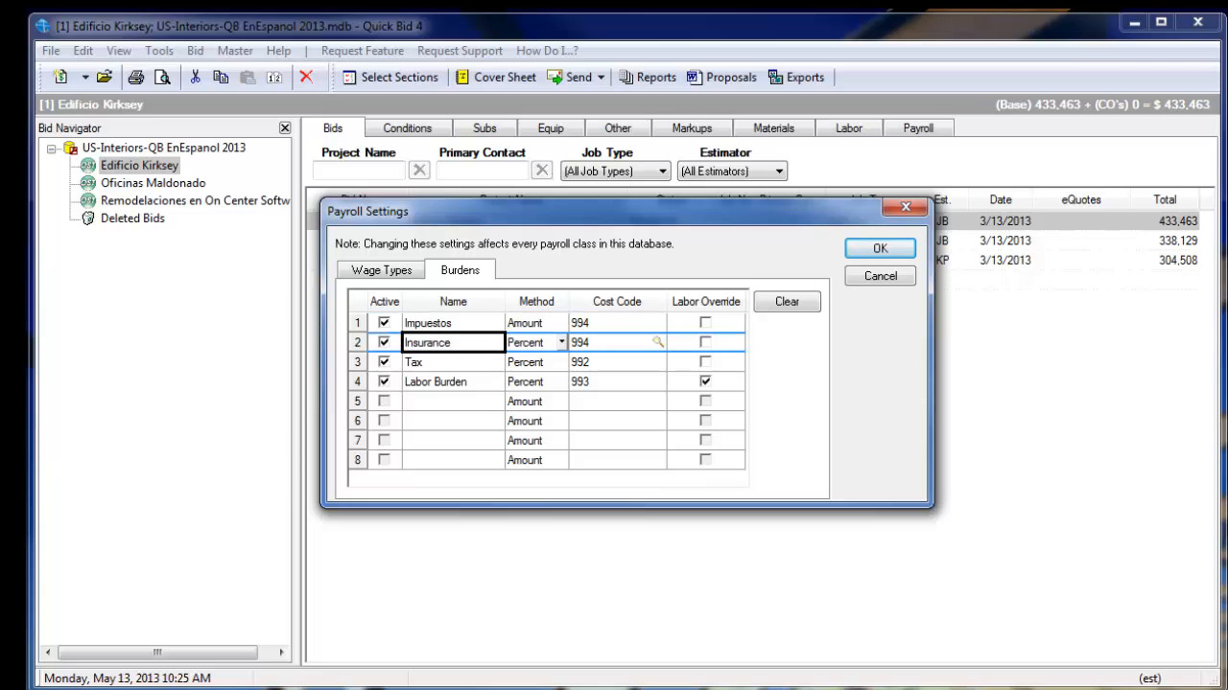1228x690 pixels.
Task: Select Remodelaciones en On Center bid
Action: [x=195, y=200]
